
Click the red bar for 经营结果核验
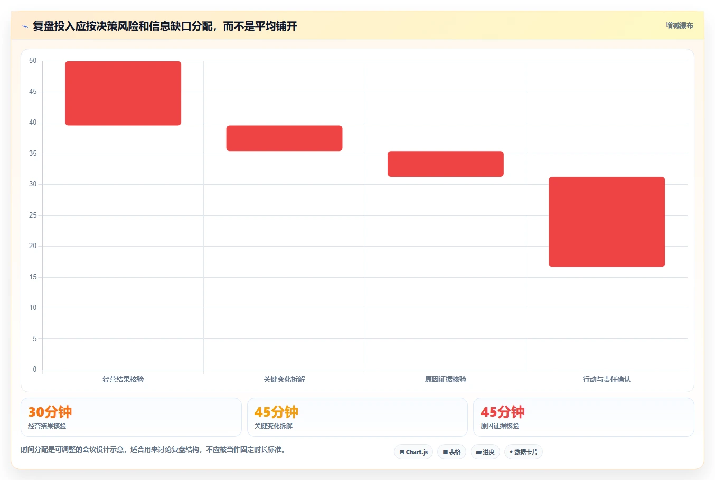click(123, 93)
